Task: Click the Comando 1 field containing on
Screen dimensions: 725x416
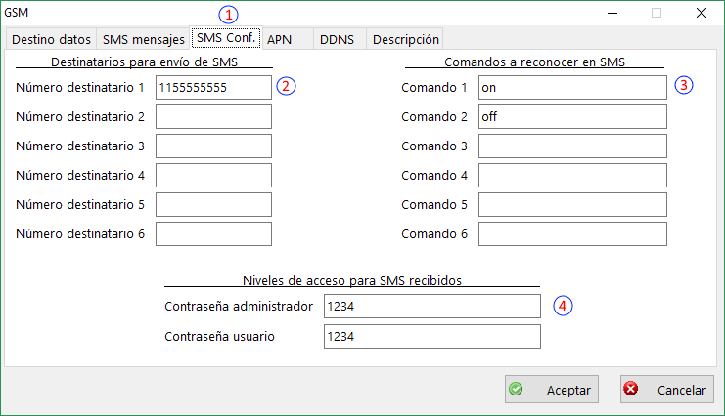Action: tap(571, 87)
